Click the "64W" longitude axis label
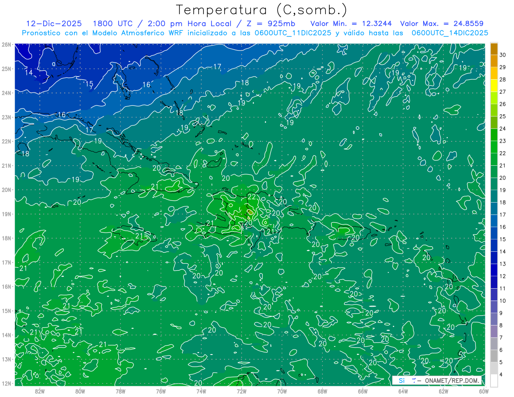The height and width of the screenshot is (397, 514). click(403, 391)
